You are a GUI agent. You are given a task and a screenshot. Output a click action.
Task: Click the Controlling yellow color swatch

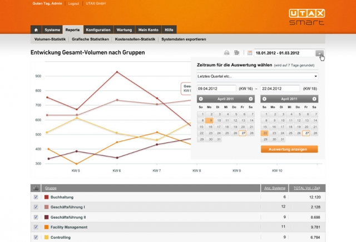tap(46, 237)
